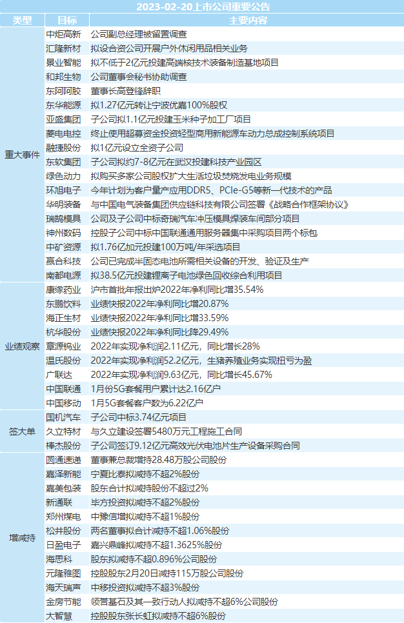This screenshot has height=623, width=404.
Task: Select company name 中国移动
Action: 63,403
